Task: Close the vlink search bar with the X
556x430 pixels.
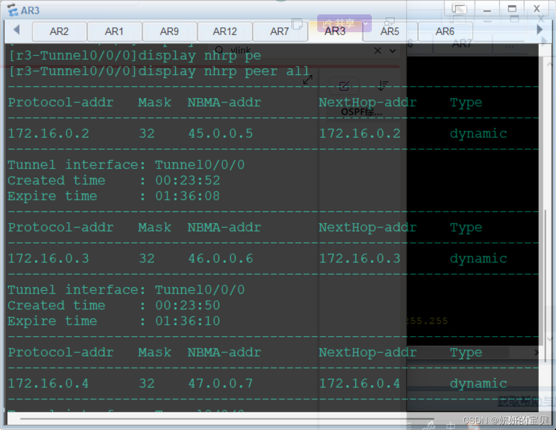Action: point(378,51)
